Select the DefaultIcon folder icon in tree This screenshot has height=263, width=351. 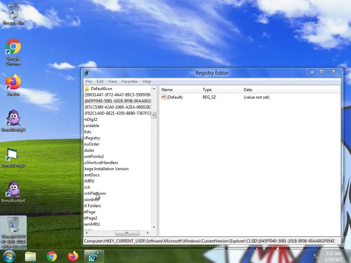[87, 89]
